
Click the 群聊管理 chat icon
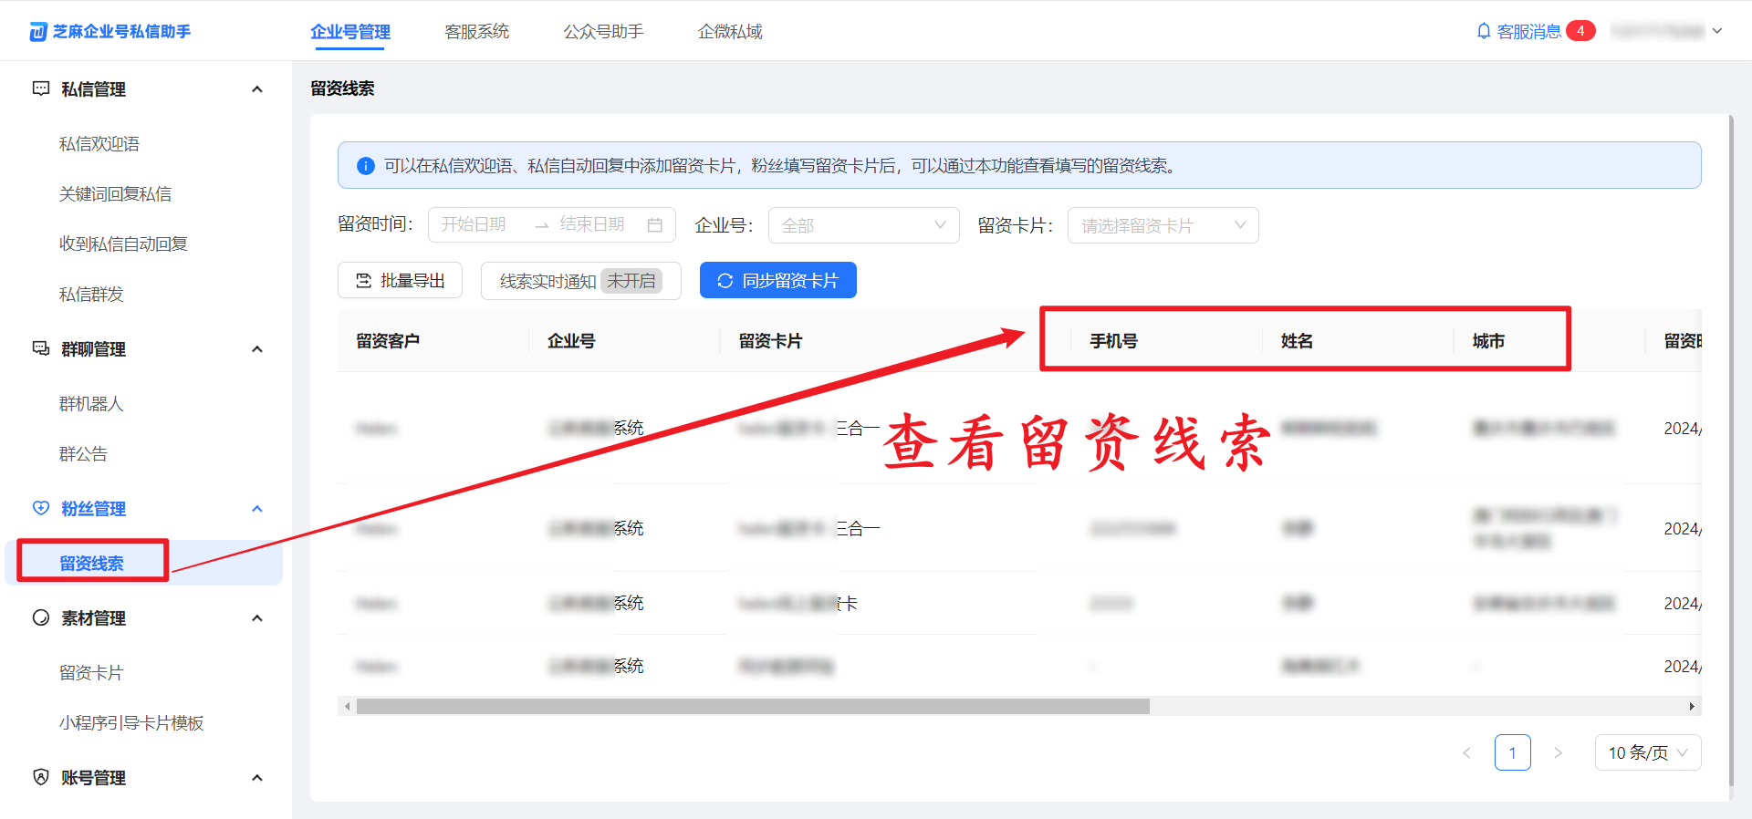(41, 348)
